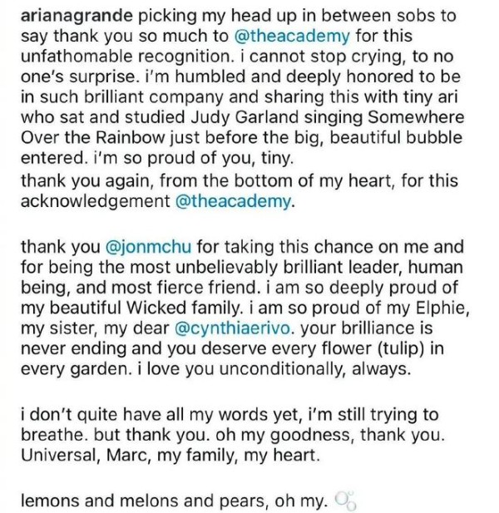Click the word 'unfathomable' in the caption
499x513 pixels.
(x=77, y=57)
